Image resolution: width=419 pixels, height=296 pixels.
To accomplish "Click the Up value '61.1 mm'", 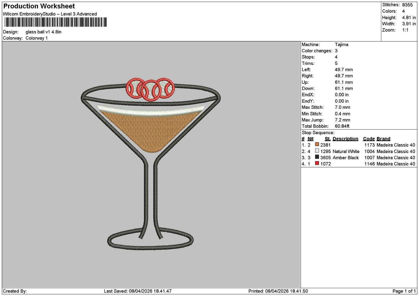I will (344, 82).
